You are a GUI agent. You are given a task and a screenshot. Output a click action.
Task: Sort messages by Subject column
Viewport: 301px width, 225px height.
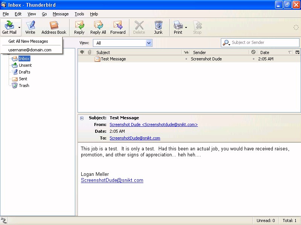click(137, 52)
